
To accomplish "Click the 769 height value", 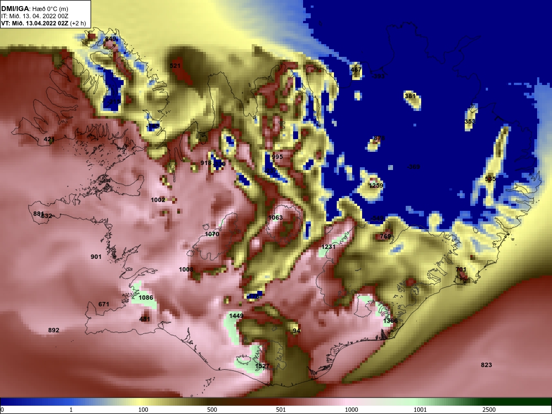I will [385, 236].
